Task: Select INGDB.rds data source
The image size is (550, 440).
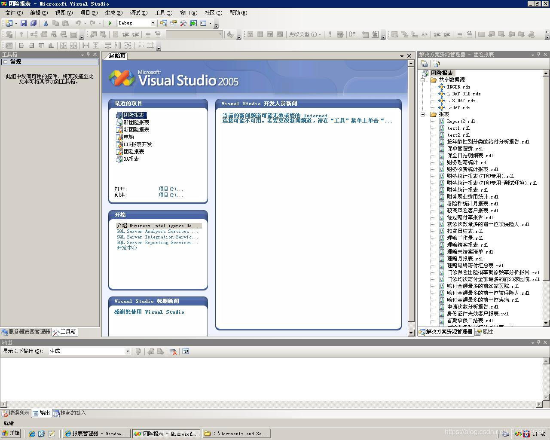Action: pyautogui.click(x=458, y=87)
